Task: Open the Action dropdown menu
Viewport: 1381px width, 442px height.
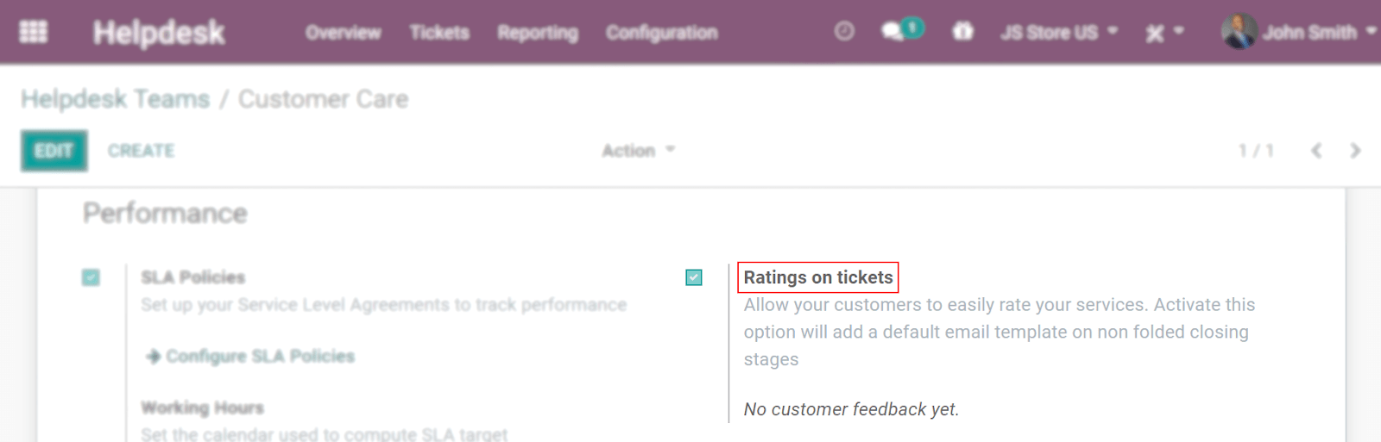Action: pyautogui.click(x=639, y=151)
